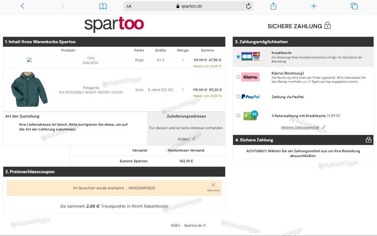Click the lock icon in 4. Sichere Zahlung header

click(x=368, y=139)
